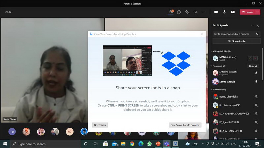The width and height of the screenshot is (264, 148).
Task: Click the volume icon in system tray
Action: click(227, 144)
